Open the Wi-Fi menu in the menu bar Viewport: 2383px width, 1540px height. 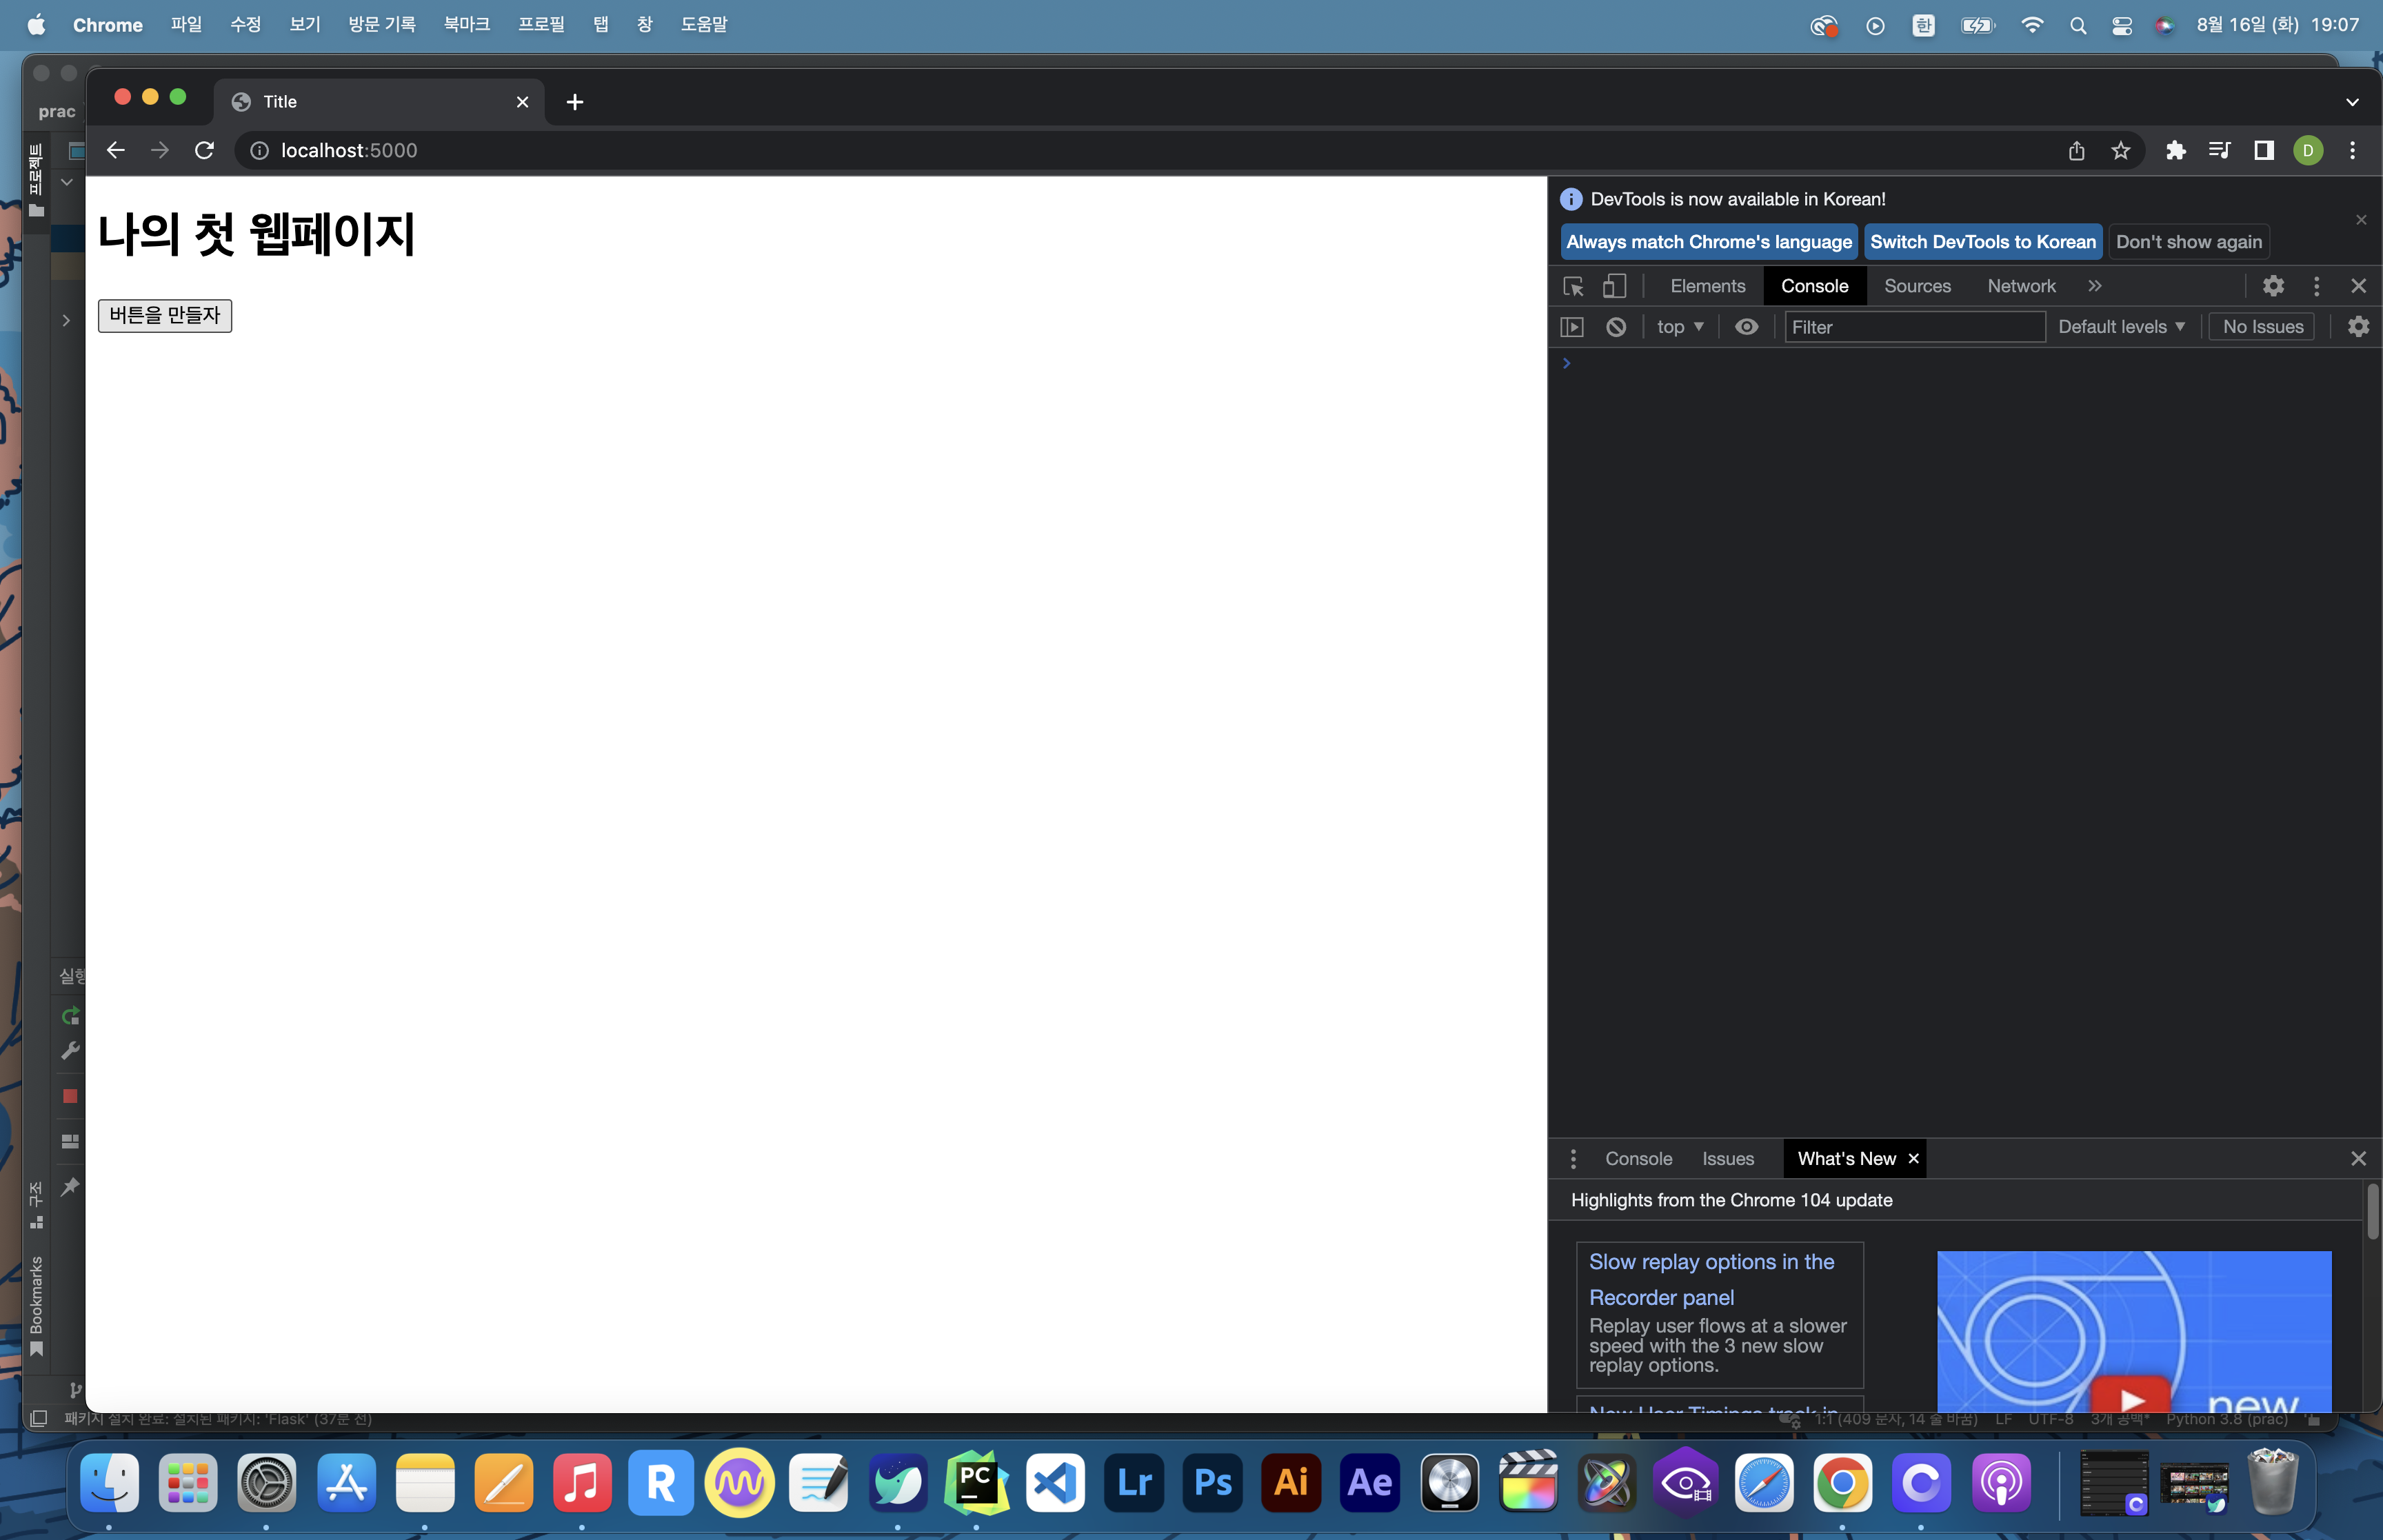tap(2031, 26)
